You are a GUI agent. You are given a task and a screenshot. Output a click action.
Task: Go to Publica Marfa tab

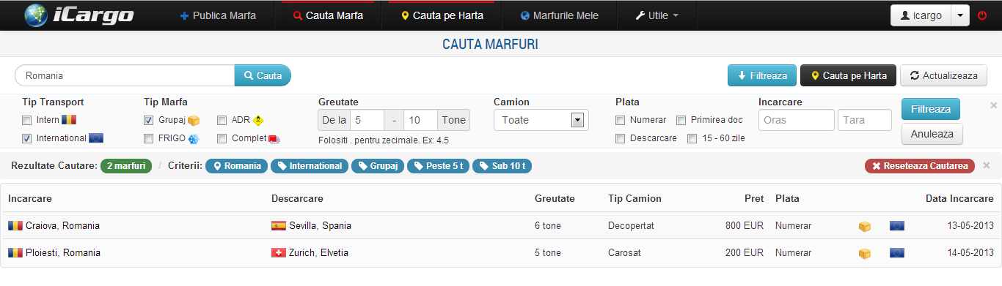(218, 15)
